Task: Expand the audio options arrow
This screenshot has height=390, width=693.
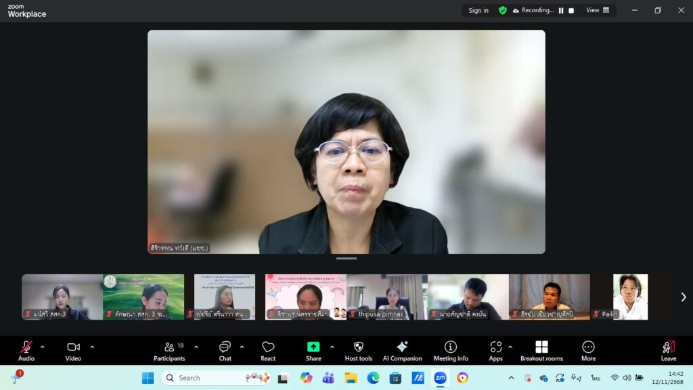Action: click(43, 347)
